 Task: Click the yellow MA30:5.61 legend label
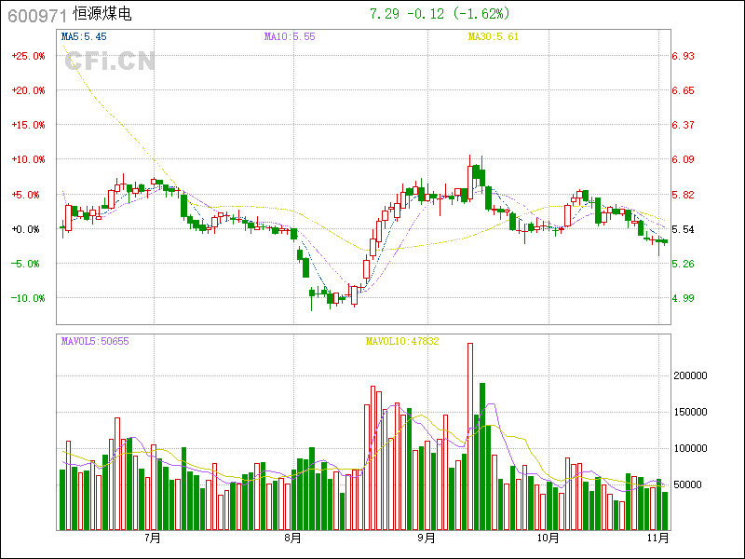(x=493, y=36)
